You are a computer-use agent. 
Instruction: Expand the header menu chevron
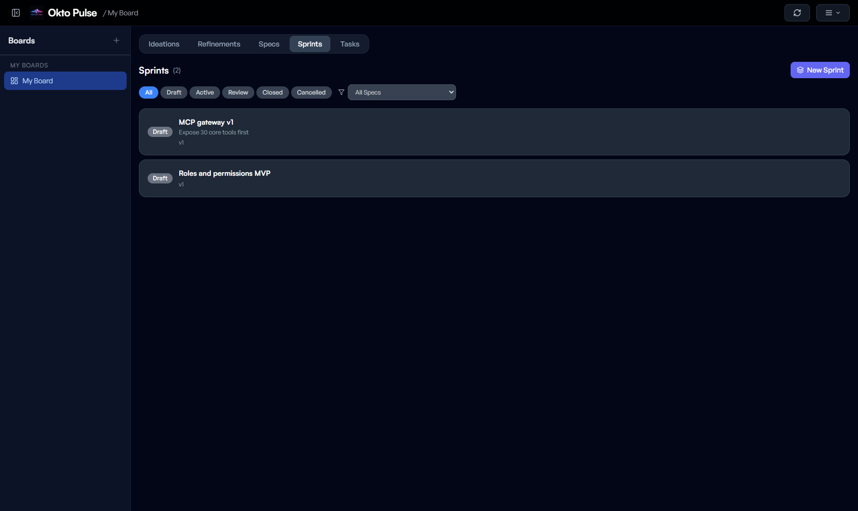click(x=839, y=12)
